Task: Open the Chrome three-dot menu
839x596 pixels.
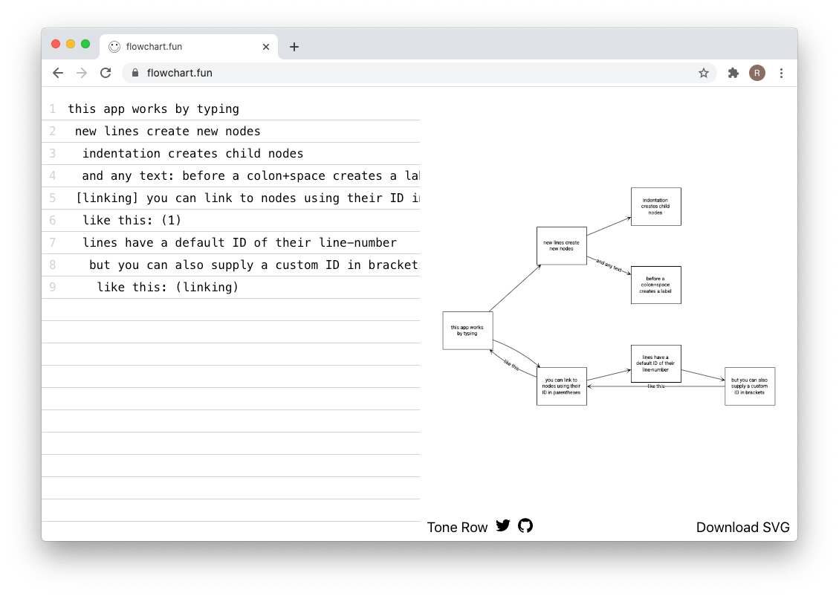Action: 781,73
